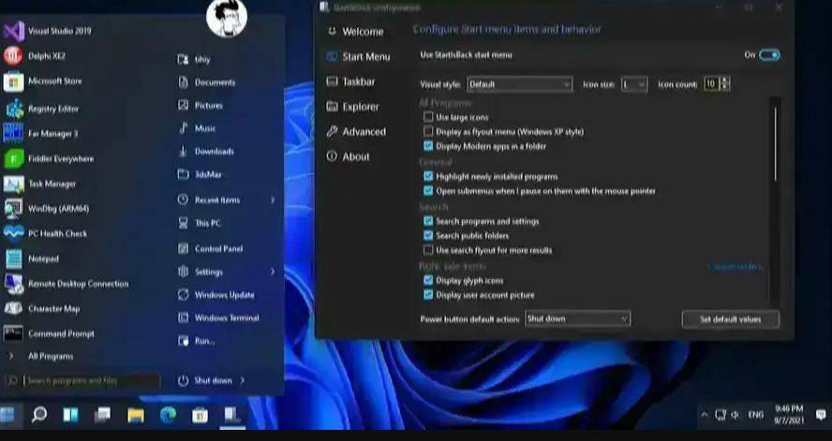
Task: Open Power button default action dropdown
Action: tap(578, 318)
